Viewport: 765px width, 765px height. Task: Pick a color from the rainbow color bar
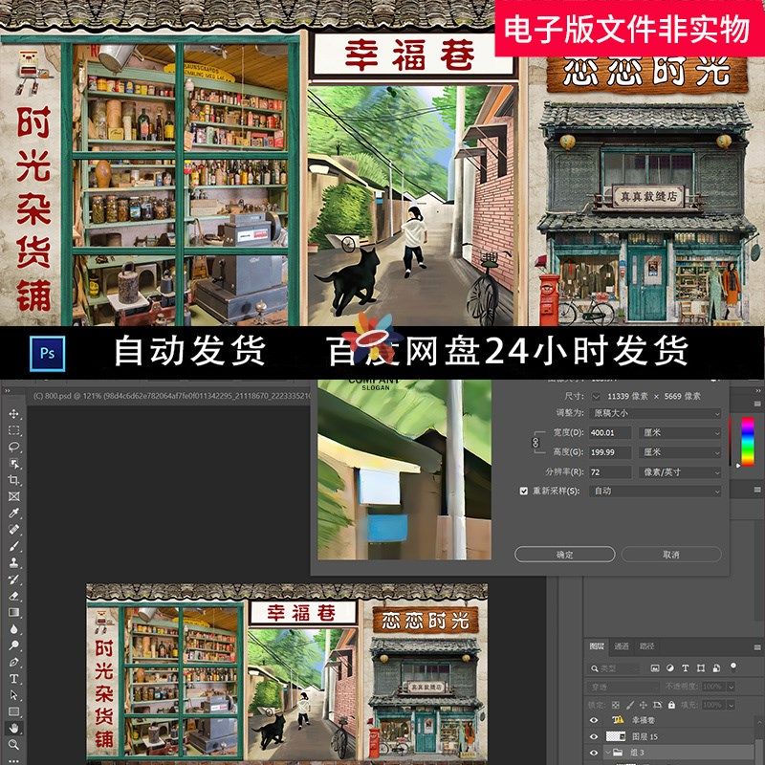tap(748, 441)
